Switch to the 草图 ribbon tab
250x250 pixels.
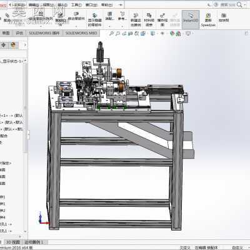(x=6, y=33)
